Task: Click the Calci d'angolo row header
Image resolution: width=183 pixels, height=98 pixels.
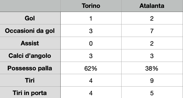Action: point(30,56)
